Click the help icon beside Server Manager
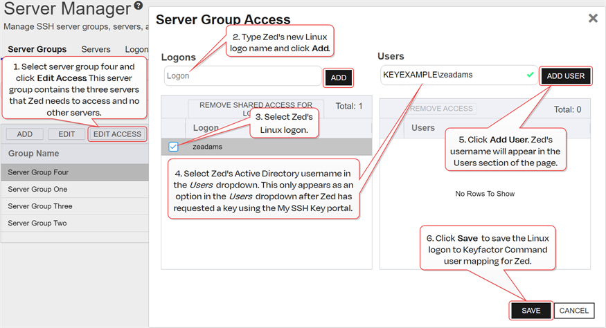Viewport: 606px width, 328px height. [x=139, y=8]
